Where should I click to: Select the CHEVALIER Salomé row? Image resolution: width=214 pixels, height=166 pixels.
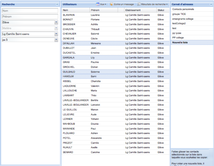tap(115, 34)
